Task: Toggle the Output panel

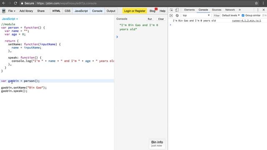Action: 111,11
